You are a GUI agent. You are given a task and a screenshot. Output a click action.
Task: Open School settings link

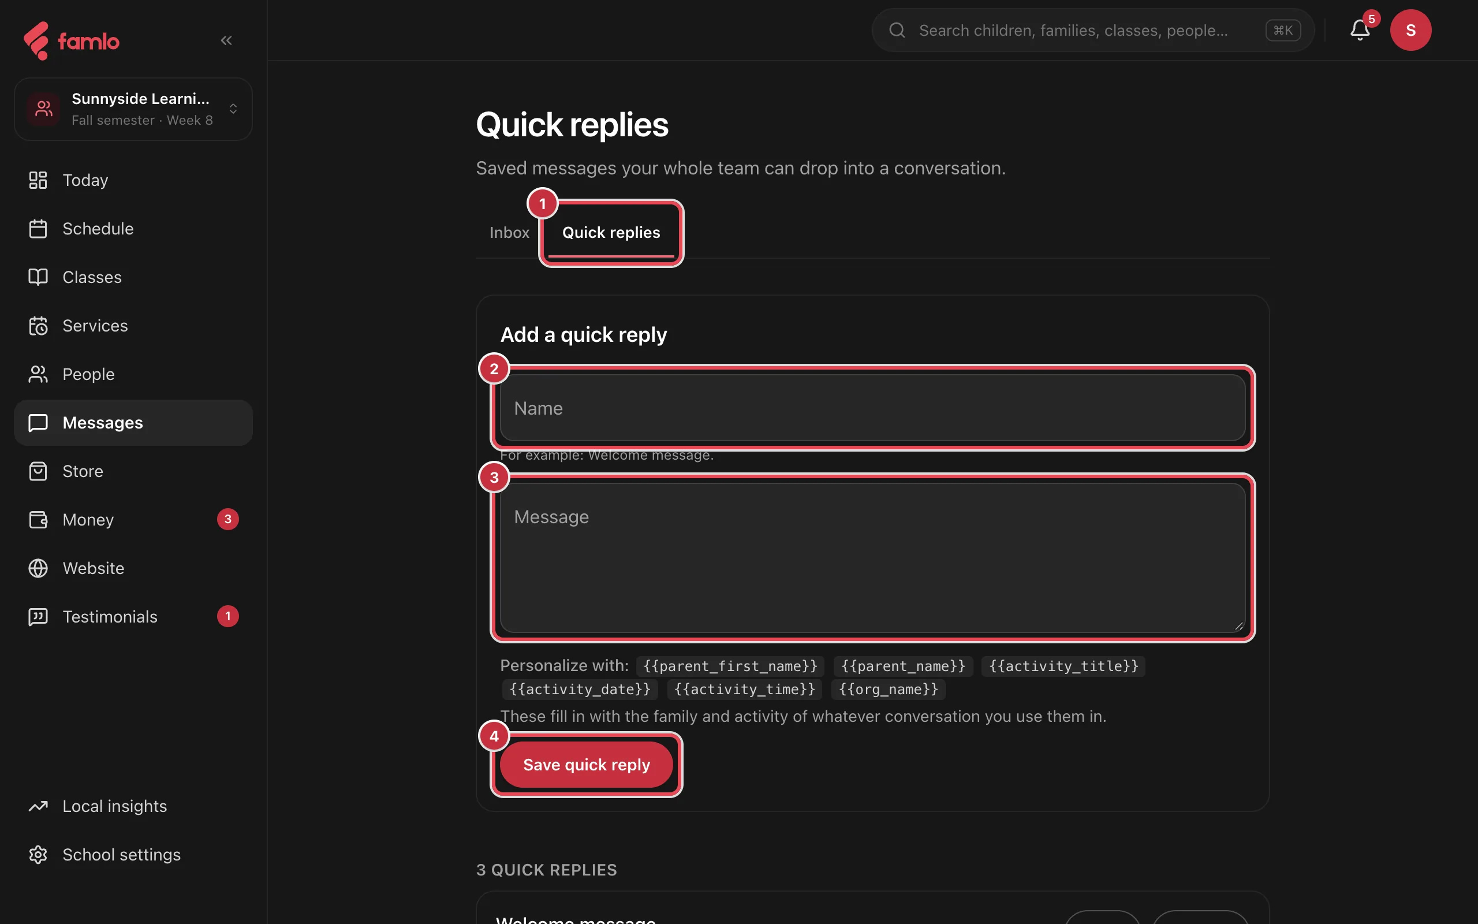[133, 854]
